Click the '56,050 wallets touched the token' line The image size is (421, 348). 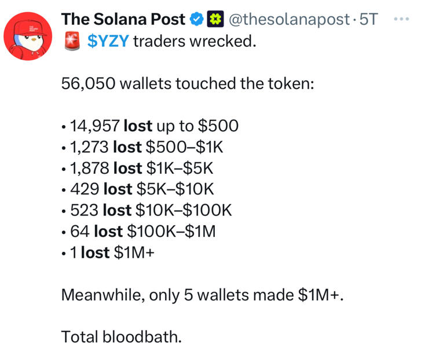188,85
